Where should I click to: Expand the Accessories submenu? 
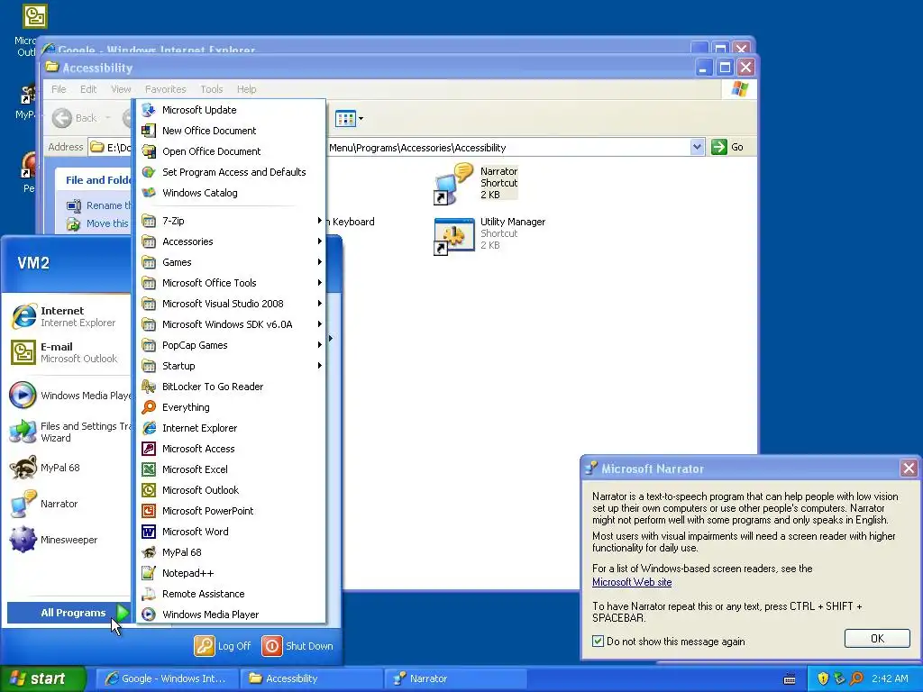tap(231, 241)
